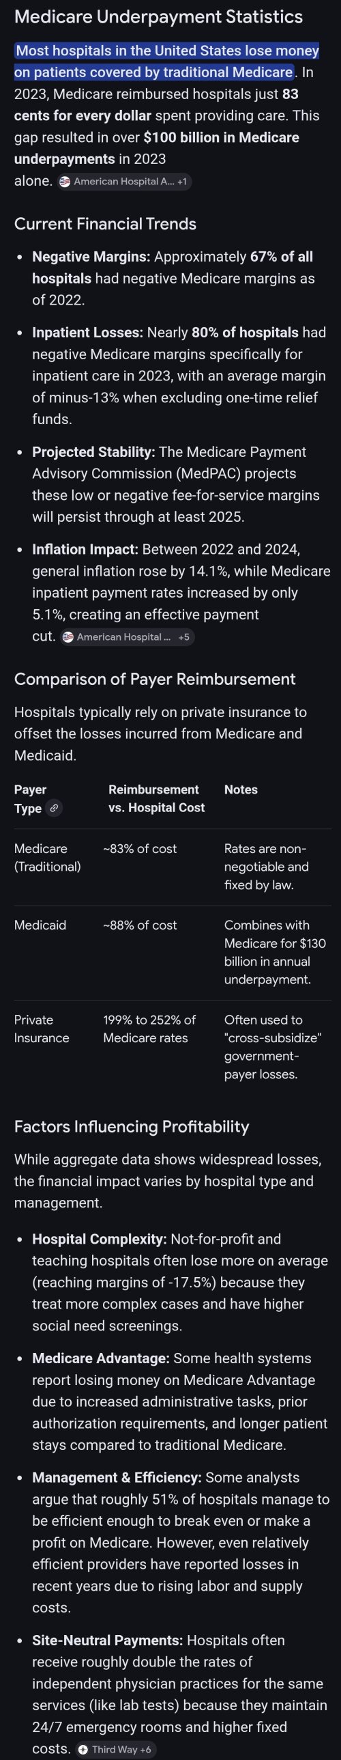Select the "Reimbursement vs. Hospital Cost" column header
341x1760 pixels.
[x=156, y=798]
